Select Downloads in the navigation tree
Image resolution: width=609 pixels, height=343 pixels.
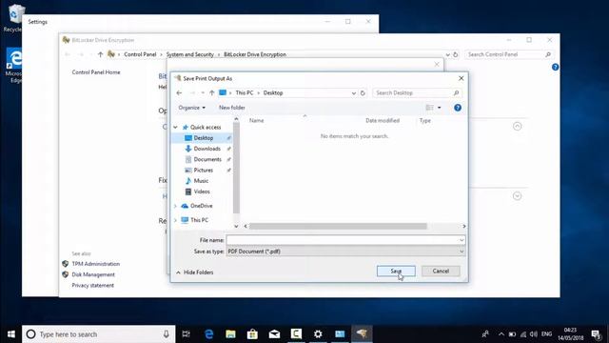tap(207, 149)
